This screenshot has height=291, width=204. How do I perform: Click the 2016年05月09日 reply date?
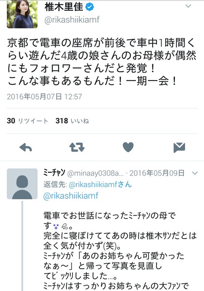click(x=157, y=173)
